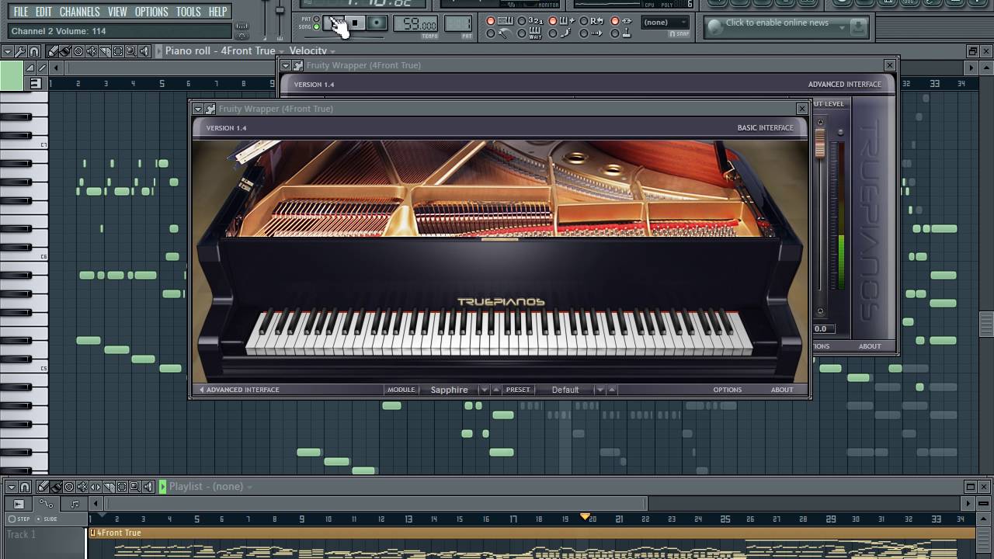The height and width of the screenshot is (559, 994).
Task: Click front Fruity Wrapper plugin settings icon
Action: 210,109
